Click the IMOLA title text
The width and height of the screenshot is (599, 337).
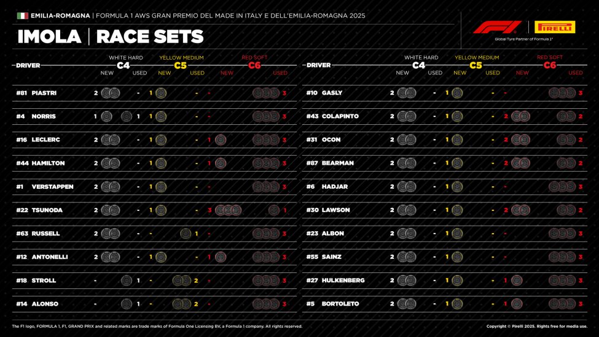(x=49, y=37)
